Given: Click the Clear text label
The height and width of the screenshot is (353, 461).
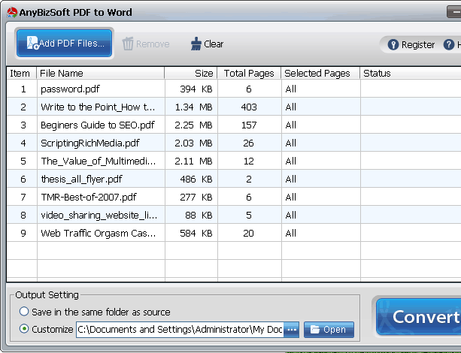Looking at the screenshot, I should point(214,44).
